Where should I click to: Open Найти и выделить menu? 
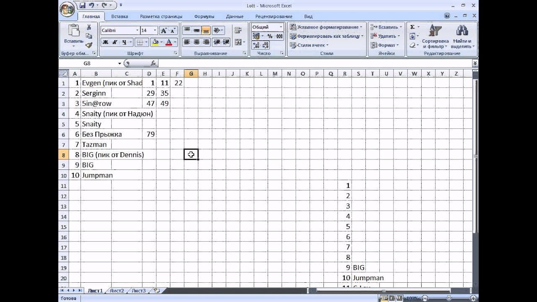coord(462,36)
